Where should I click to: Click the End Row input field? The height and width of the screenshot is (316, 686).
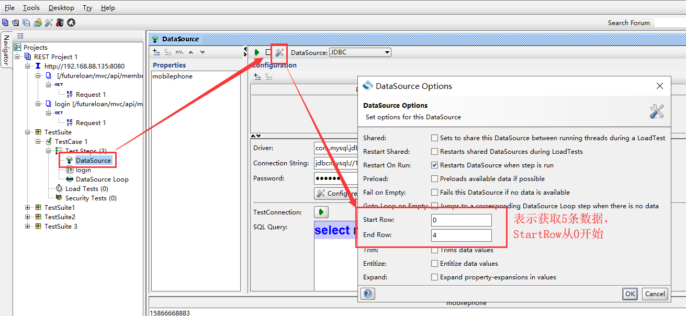click(461, 235)
